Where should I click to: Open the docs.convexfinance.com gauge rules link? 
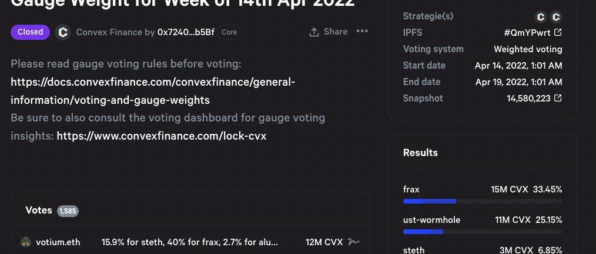(153, 91)
